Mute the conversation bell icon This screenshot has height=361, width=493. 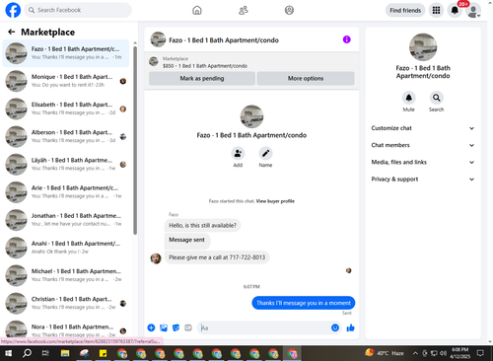[408, 98]
